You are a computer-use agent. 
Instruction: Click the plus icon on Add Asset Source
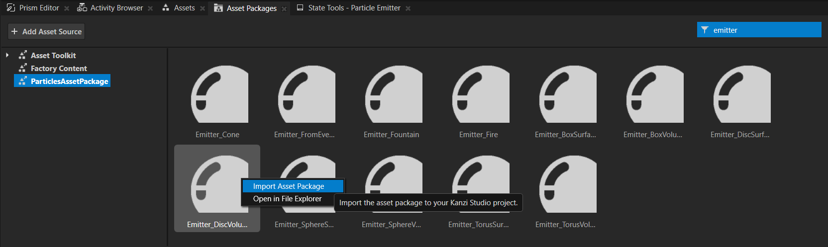[x=14, y=31]
